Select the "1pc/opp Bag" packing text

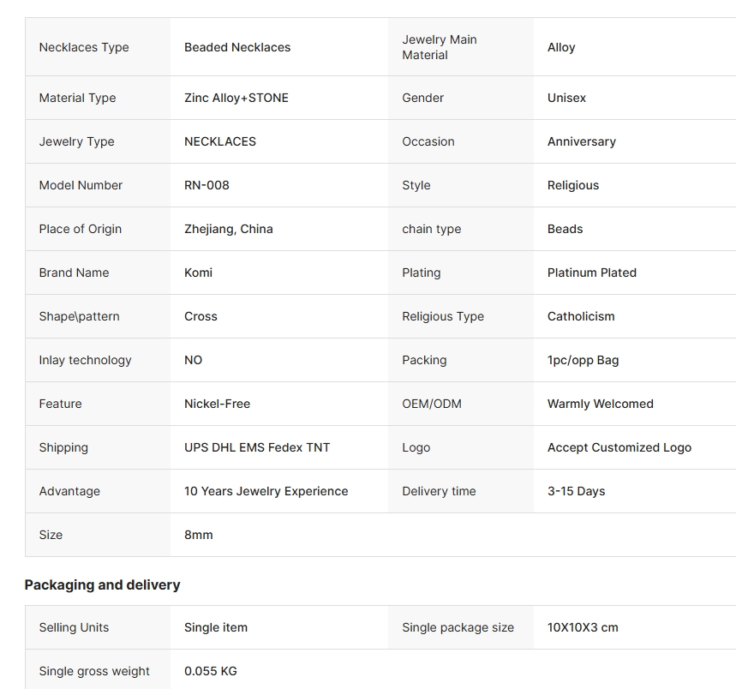pos(583,360)
